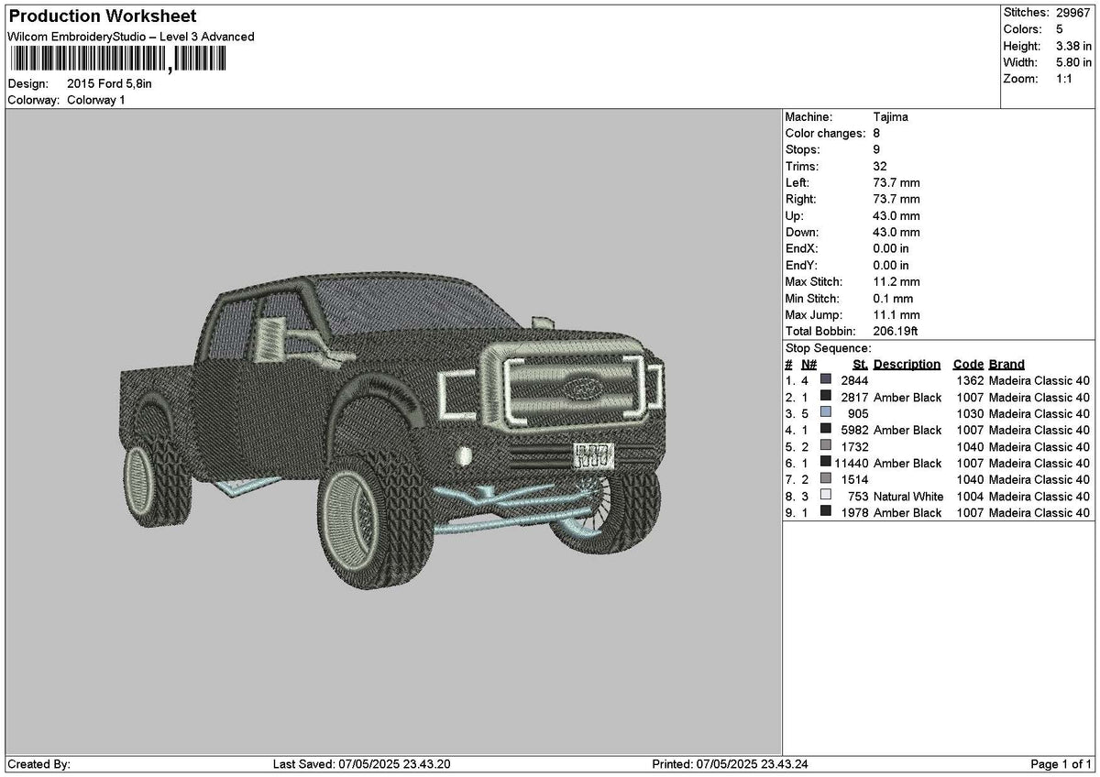Click the Machine value 'Tajima'
Screen dimensions: 1100x777
(x=891, y=117)
